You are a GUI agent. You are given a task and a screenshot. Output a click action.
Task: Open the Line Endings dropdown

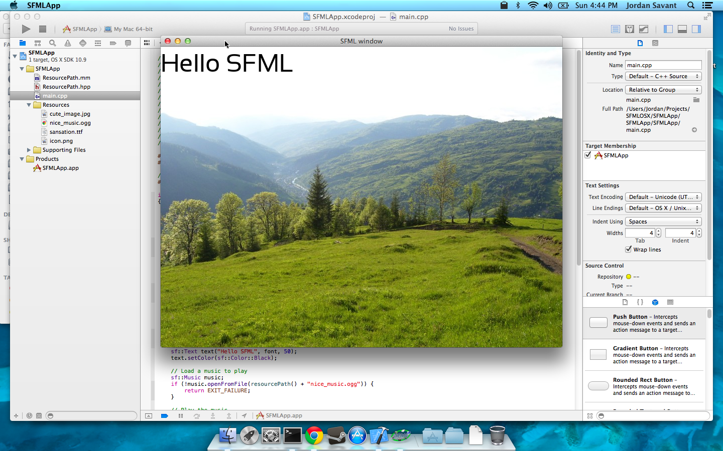pyautogui.click(x=663, y=208)
